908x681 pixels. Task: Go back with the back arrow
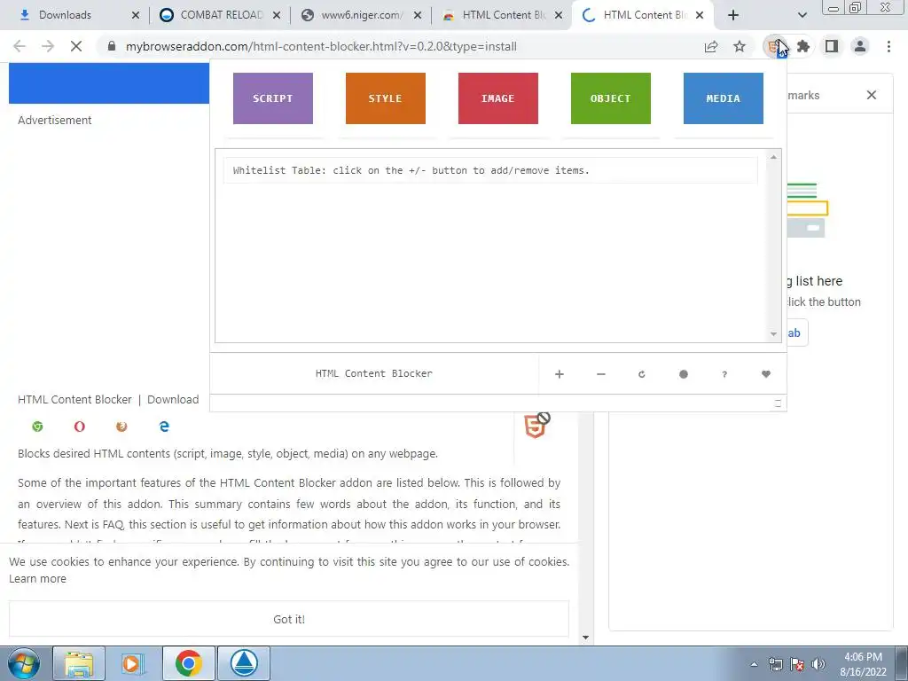(x=20, y=46)
